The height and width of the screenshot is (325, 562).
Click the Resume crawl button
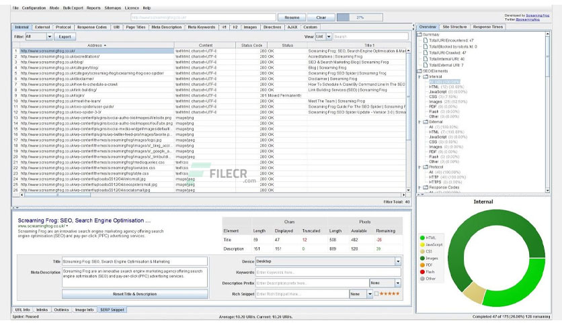tap(292, 17)
